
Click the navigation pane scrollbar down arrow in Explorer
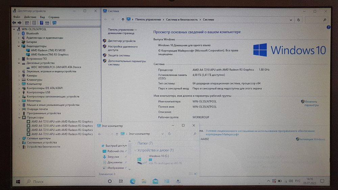129,169
